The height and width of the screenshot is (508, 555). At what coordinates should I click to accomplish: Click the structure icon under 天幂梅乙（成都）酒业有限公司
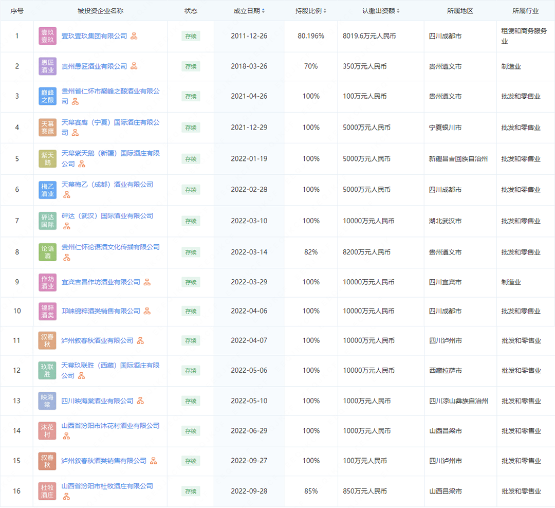66,195
